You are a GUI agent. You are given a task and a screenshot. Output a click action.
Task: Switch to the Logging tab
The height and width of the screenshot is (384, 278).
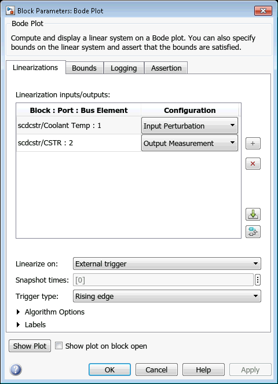pyautogui.click(x=124, y=68)
